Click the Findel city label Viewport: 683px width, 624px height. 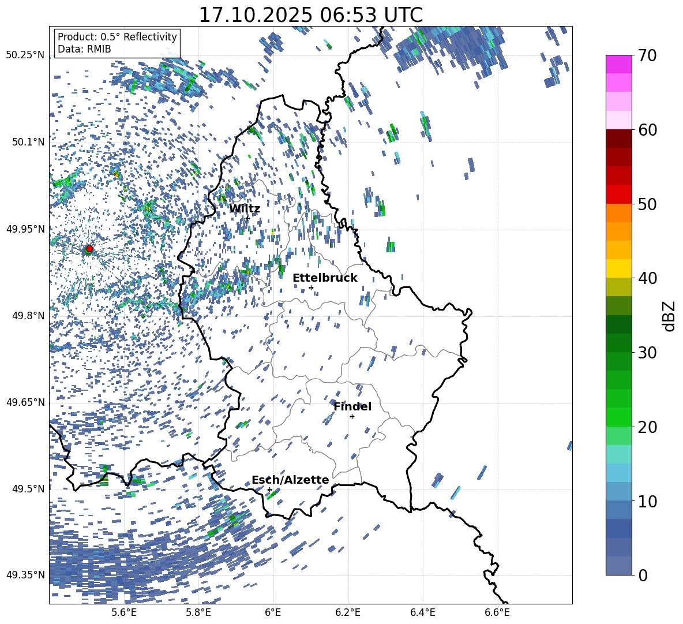[x=352, y=406]
